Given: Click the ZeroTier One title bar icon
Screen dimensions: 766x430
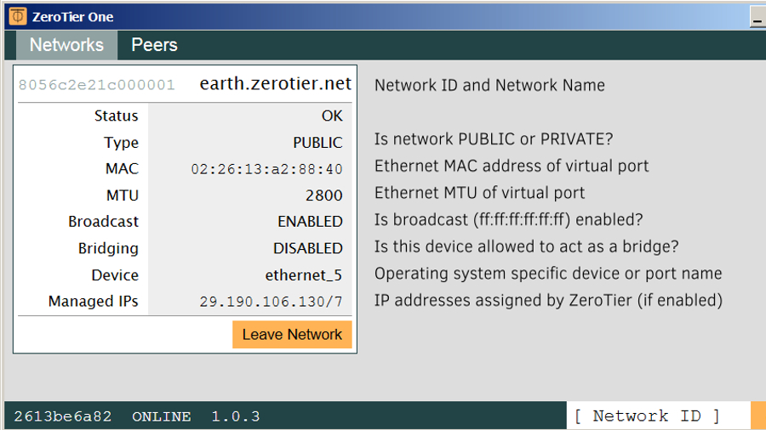Looking at the screenshot, I should tap(18, 17).
